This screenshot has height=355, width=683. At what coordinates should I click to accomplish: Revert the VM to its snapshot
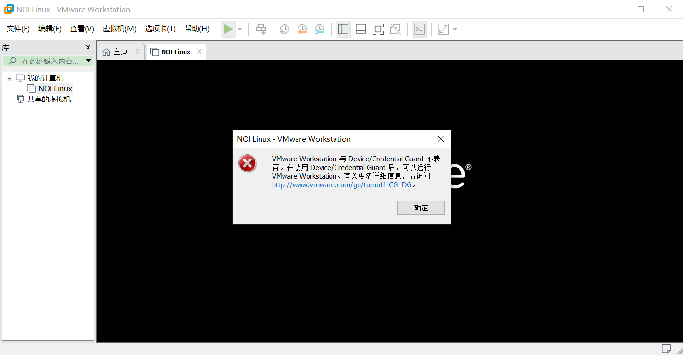302,29
